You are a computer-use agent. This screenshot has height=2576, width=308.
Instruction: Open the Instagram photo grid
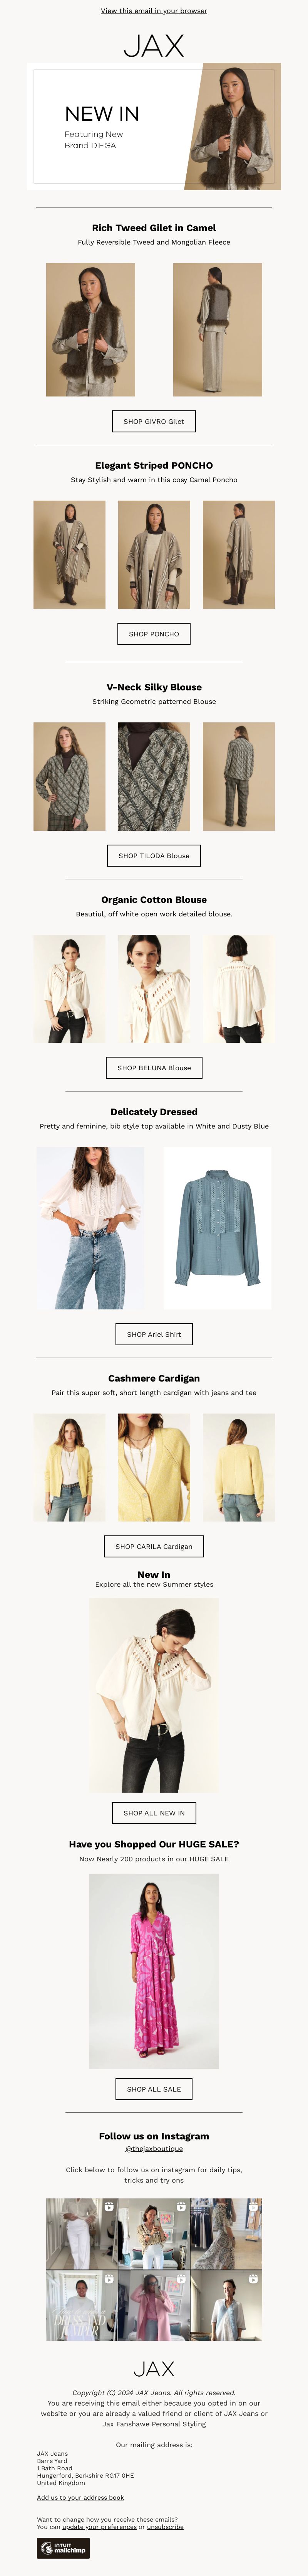point(154,2269)
